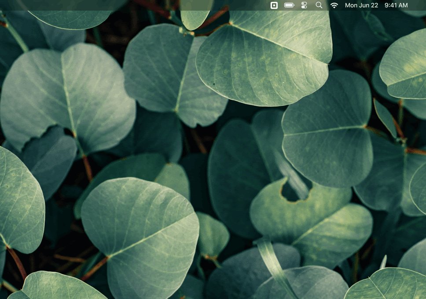Open Control Center from menu bar
The width and height of the screenshot is (426, 299).
coord(304,5)
